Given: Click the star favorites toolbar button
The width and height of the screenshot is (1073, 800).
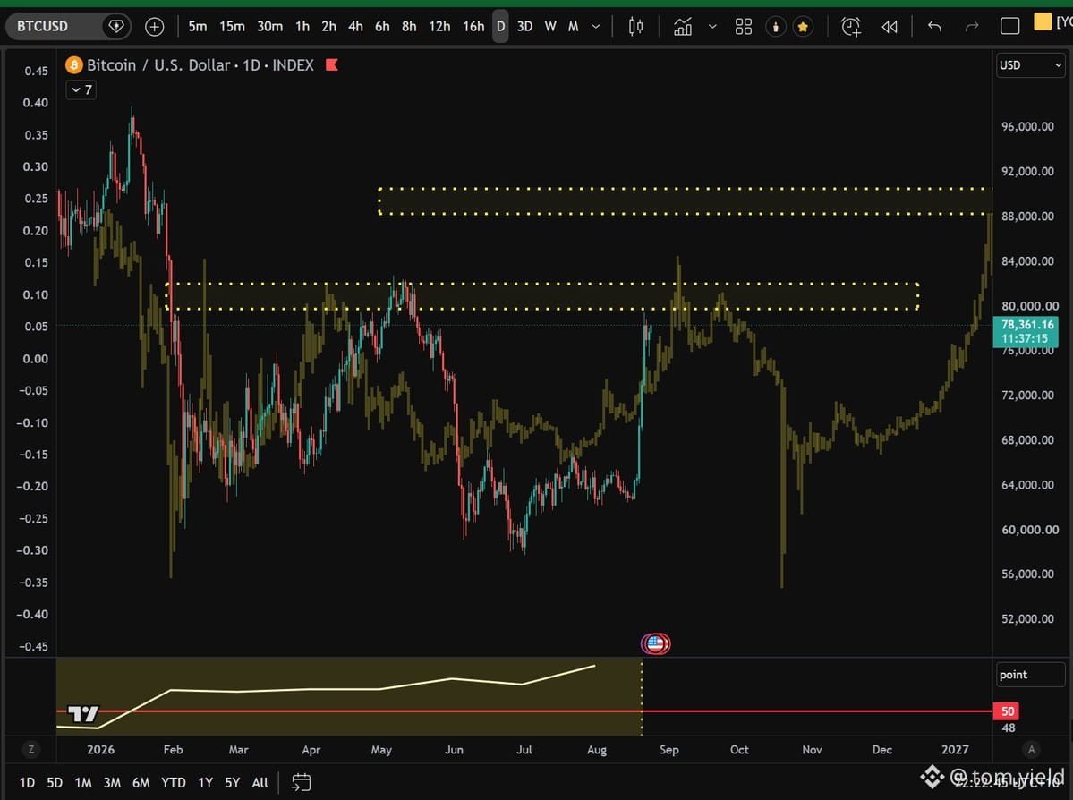Looking at the screenshot, I should click(x=803, y=27).
